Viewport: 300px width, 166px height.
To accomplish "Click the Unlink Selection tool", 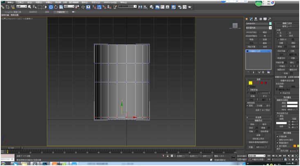I will 7,7.
